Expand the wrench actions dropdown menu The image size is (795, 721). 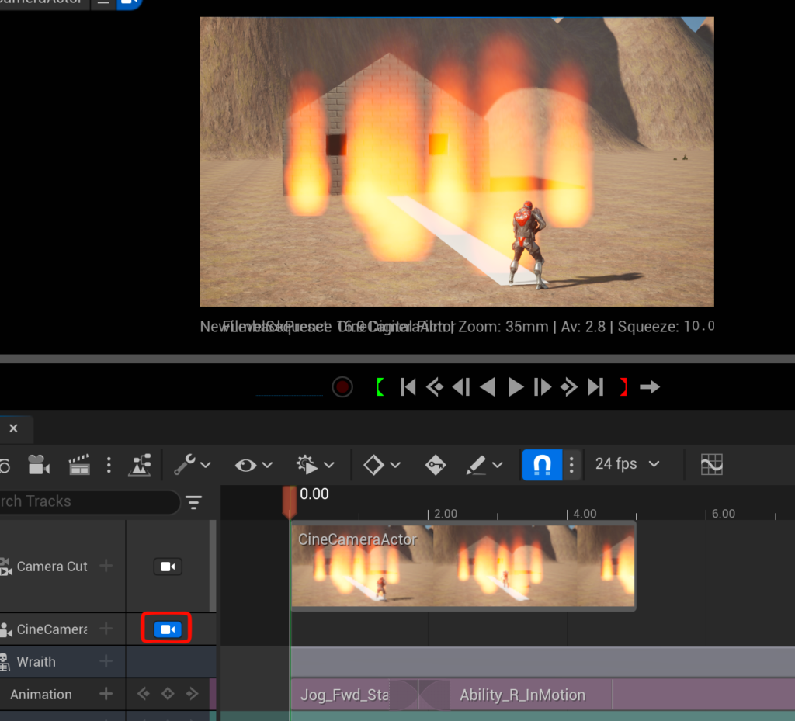pyautogui.click(x=192, y=465)
